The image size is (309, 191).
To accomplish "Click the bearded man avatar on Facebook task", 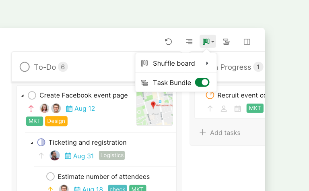I will 56,108.
